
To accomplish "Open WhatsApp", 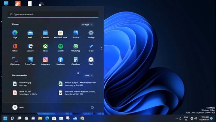I will click(76, 48).
